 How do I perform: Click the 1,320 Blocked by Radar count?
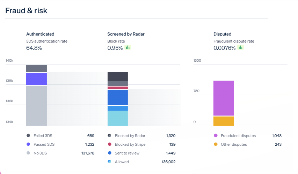click(171, 136)
